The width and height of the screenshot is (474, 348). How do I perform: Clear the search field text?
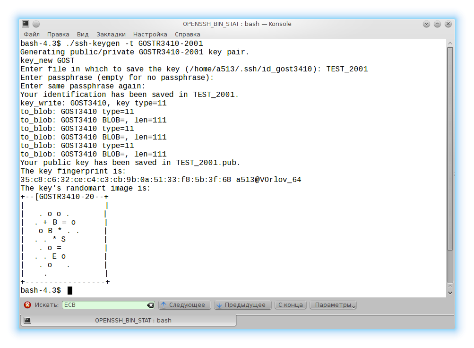(150, 305)
